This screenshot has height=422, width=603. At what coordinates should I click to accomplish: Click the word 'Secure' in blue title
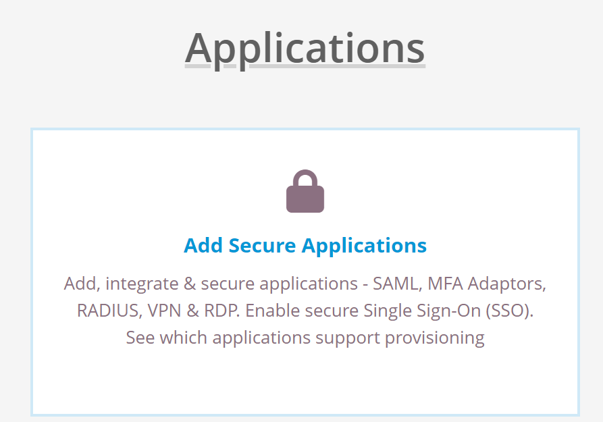(262, 245)
